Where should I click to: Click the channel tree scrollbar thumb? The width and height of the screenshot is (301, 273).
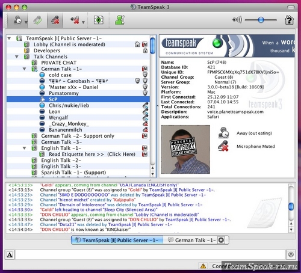153,46
